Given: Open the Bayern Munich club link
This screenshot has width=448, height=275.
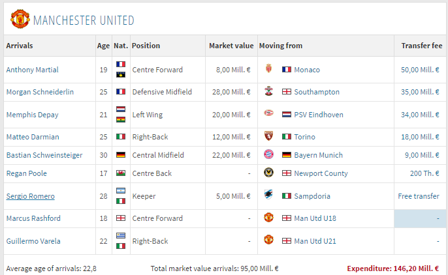Looking at the screenshot, I should 318,155.
